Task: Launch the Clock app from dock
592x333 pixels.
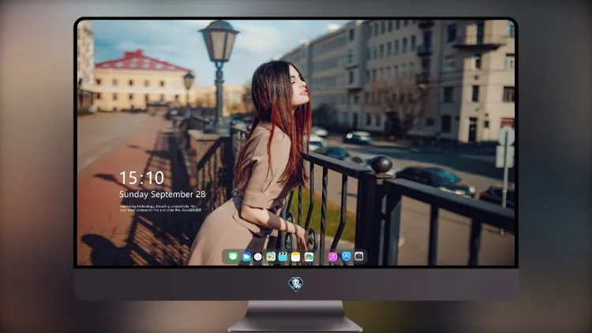Action: click(258, 256)
